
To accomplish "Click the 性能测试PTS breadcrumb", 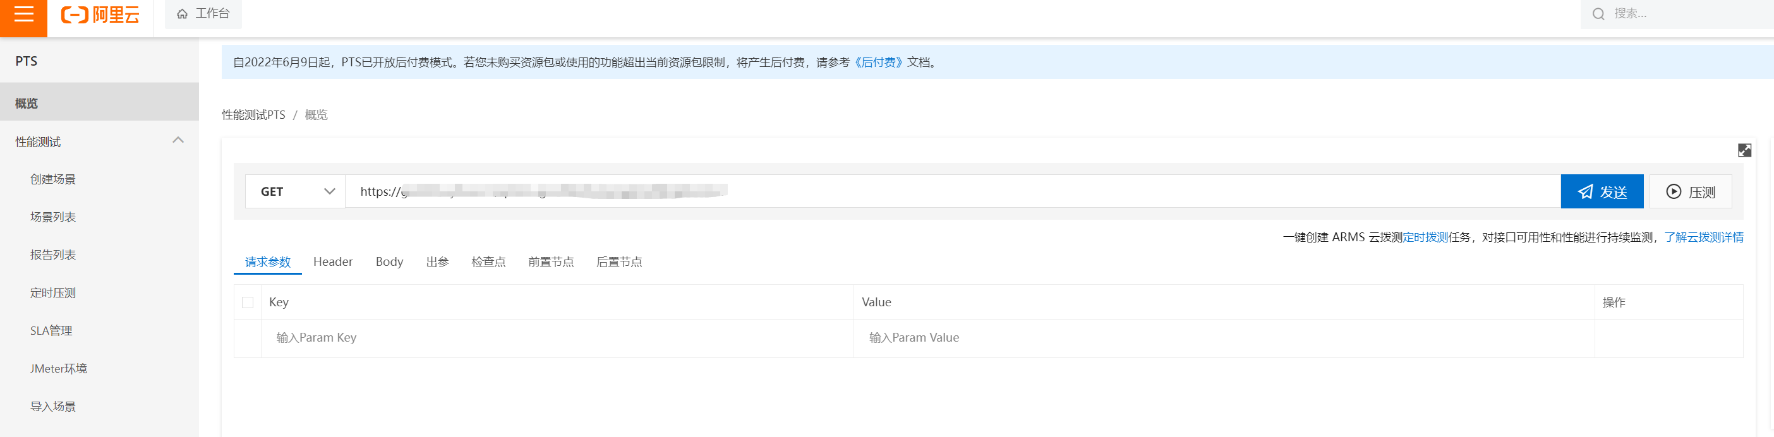I will [253, 114].
